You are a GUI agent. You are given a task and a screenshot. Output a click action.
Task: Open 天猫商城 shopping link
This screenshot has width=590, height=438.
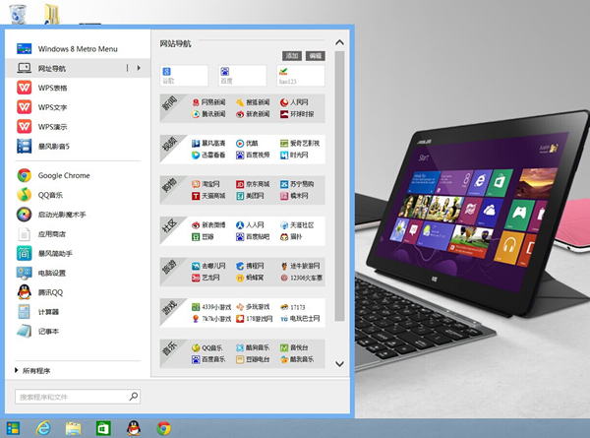pos(209,196)
